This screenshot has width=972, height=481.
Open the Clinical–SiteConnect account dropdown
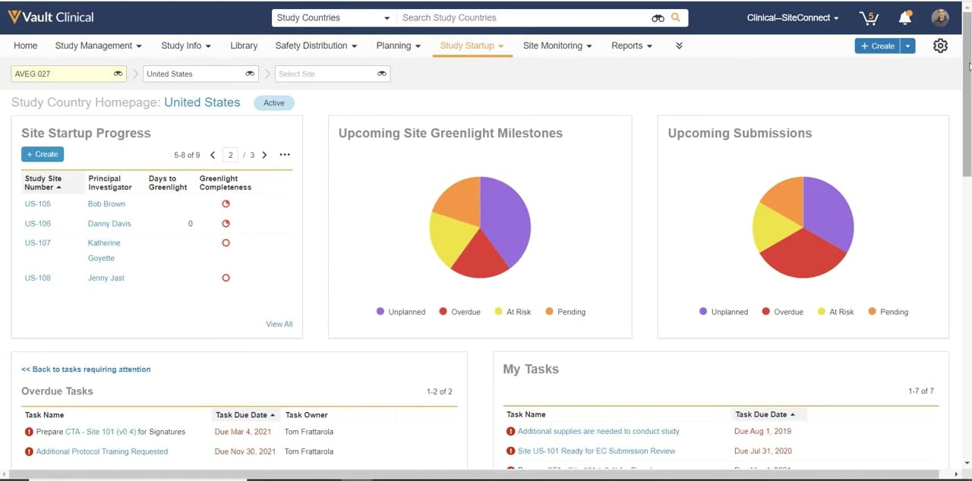click(793, 17)
